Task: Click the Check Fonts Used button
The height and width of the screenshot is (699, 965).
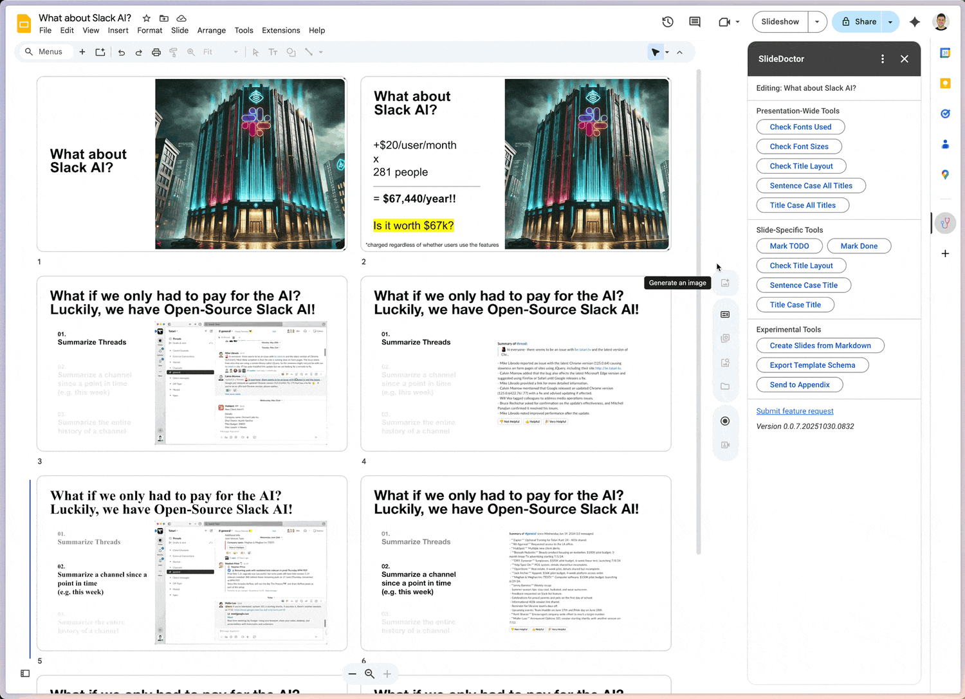Action: [x=800, y=127]
